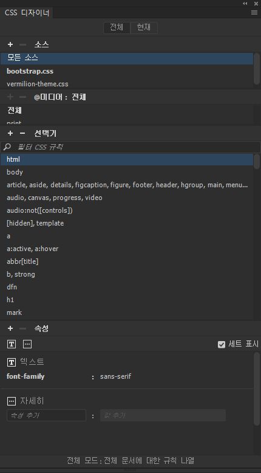Select audio, canvas, progress, video selector
Image resolution: width=261 pixels, height=473 pixels.
pos(127,198)
